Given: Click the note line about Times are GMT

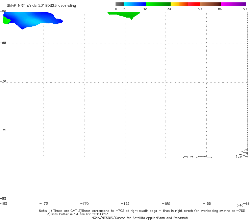Looking at the screenshot, I should pyautogui.click(x=142, y=211).
